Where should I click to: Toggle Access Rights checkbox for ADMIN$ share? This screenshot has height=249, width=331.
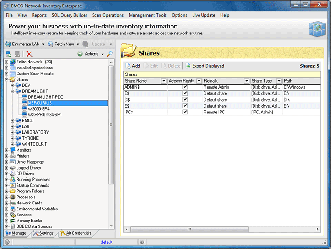pos(185,87)
